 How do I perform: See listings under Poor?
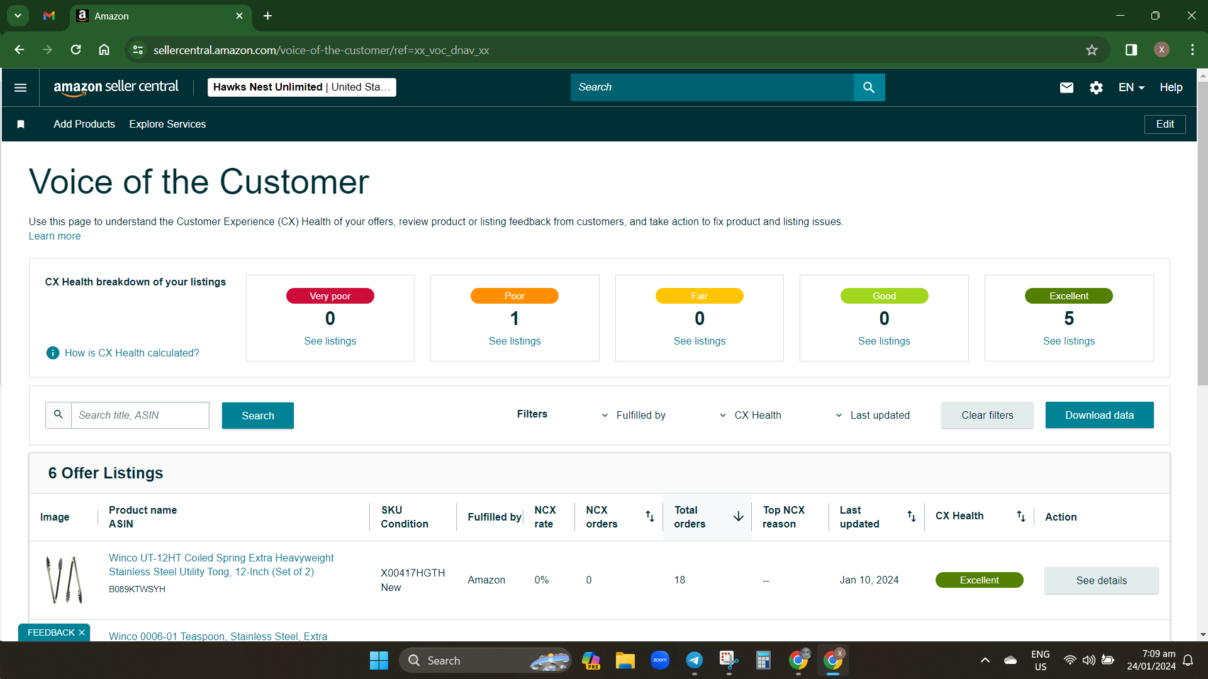pyautogui.click(x=515, y=341)
